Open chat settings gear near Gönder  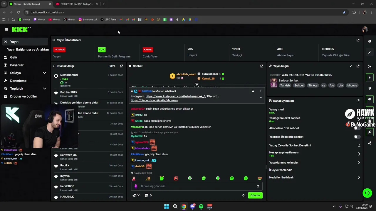pyautogui.click(x=243, y=195)
